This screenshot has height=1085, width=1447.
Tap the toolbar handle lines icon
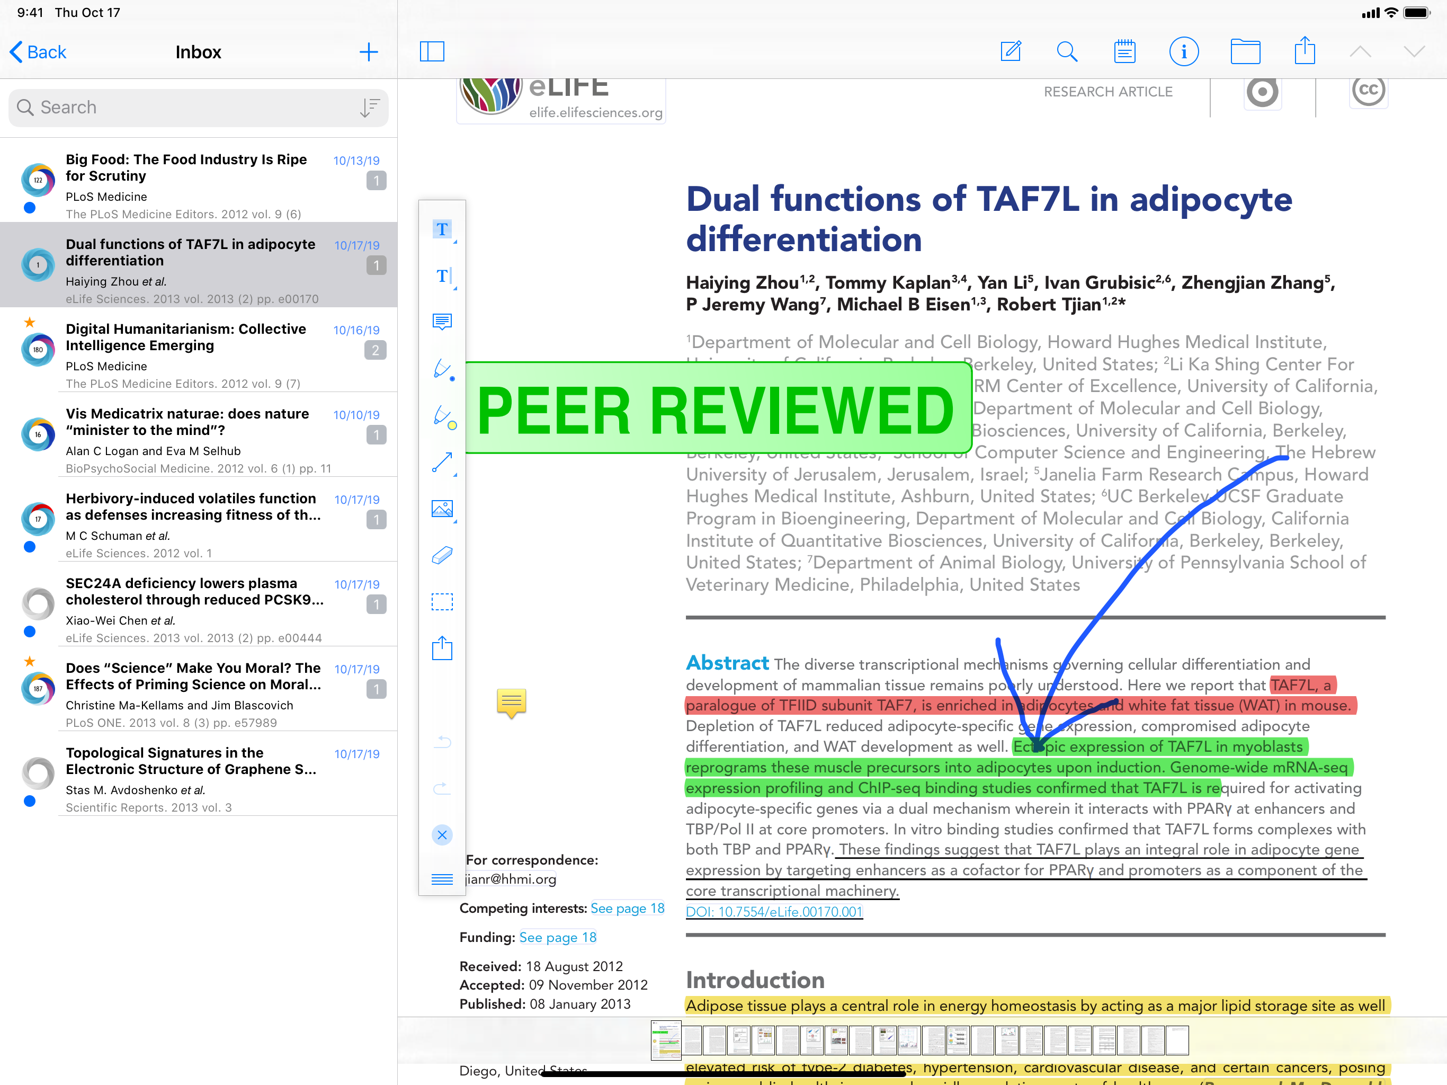tap(442, 879)
